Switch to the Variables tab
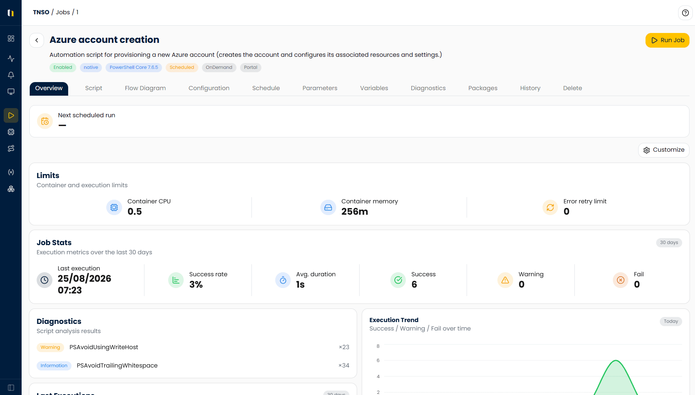 374,88
